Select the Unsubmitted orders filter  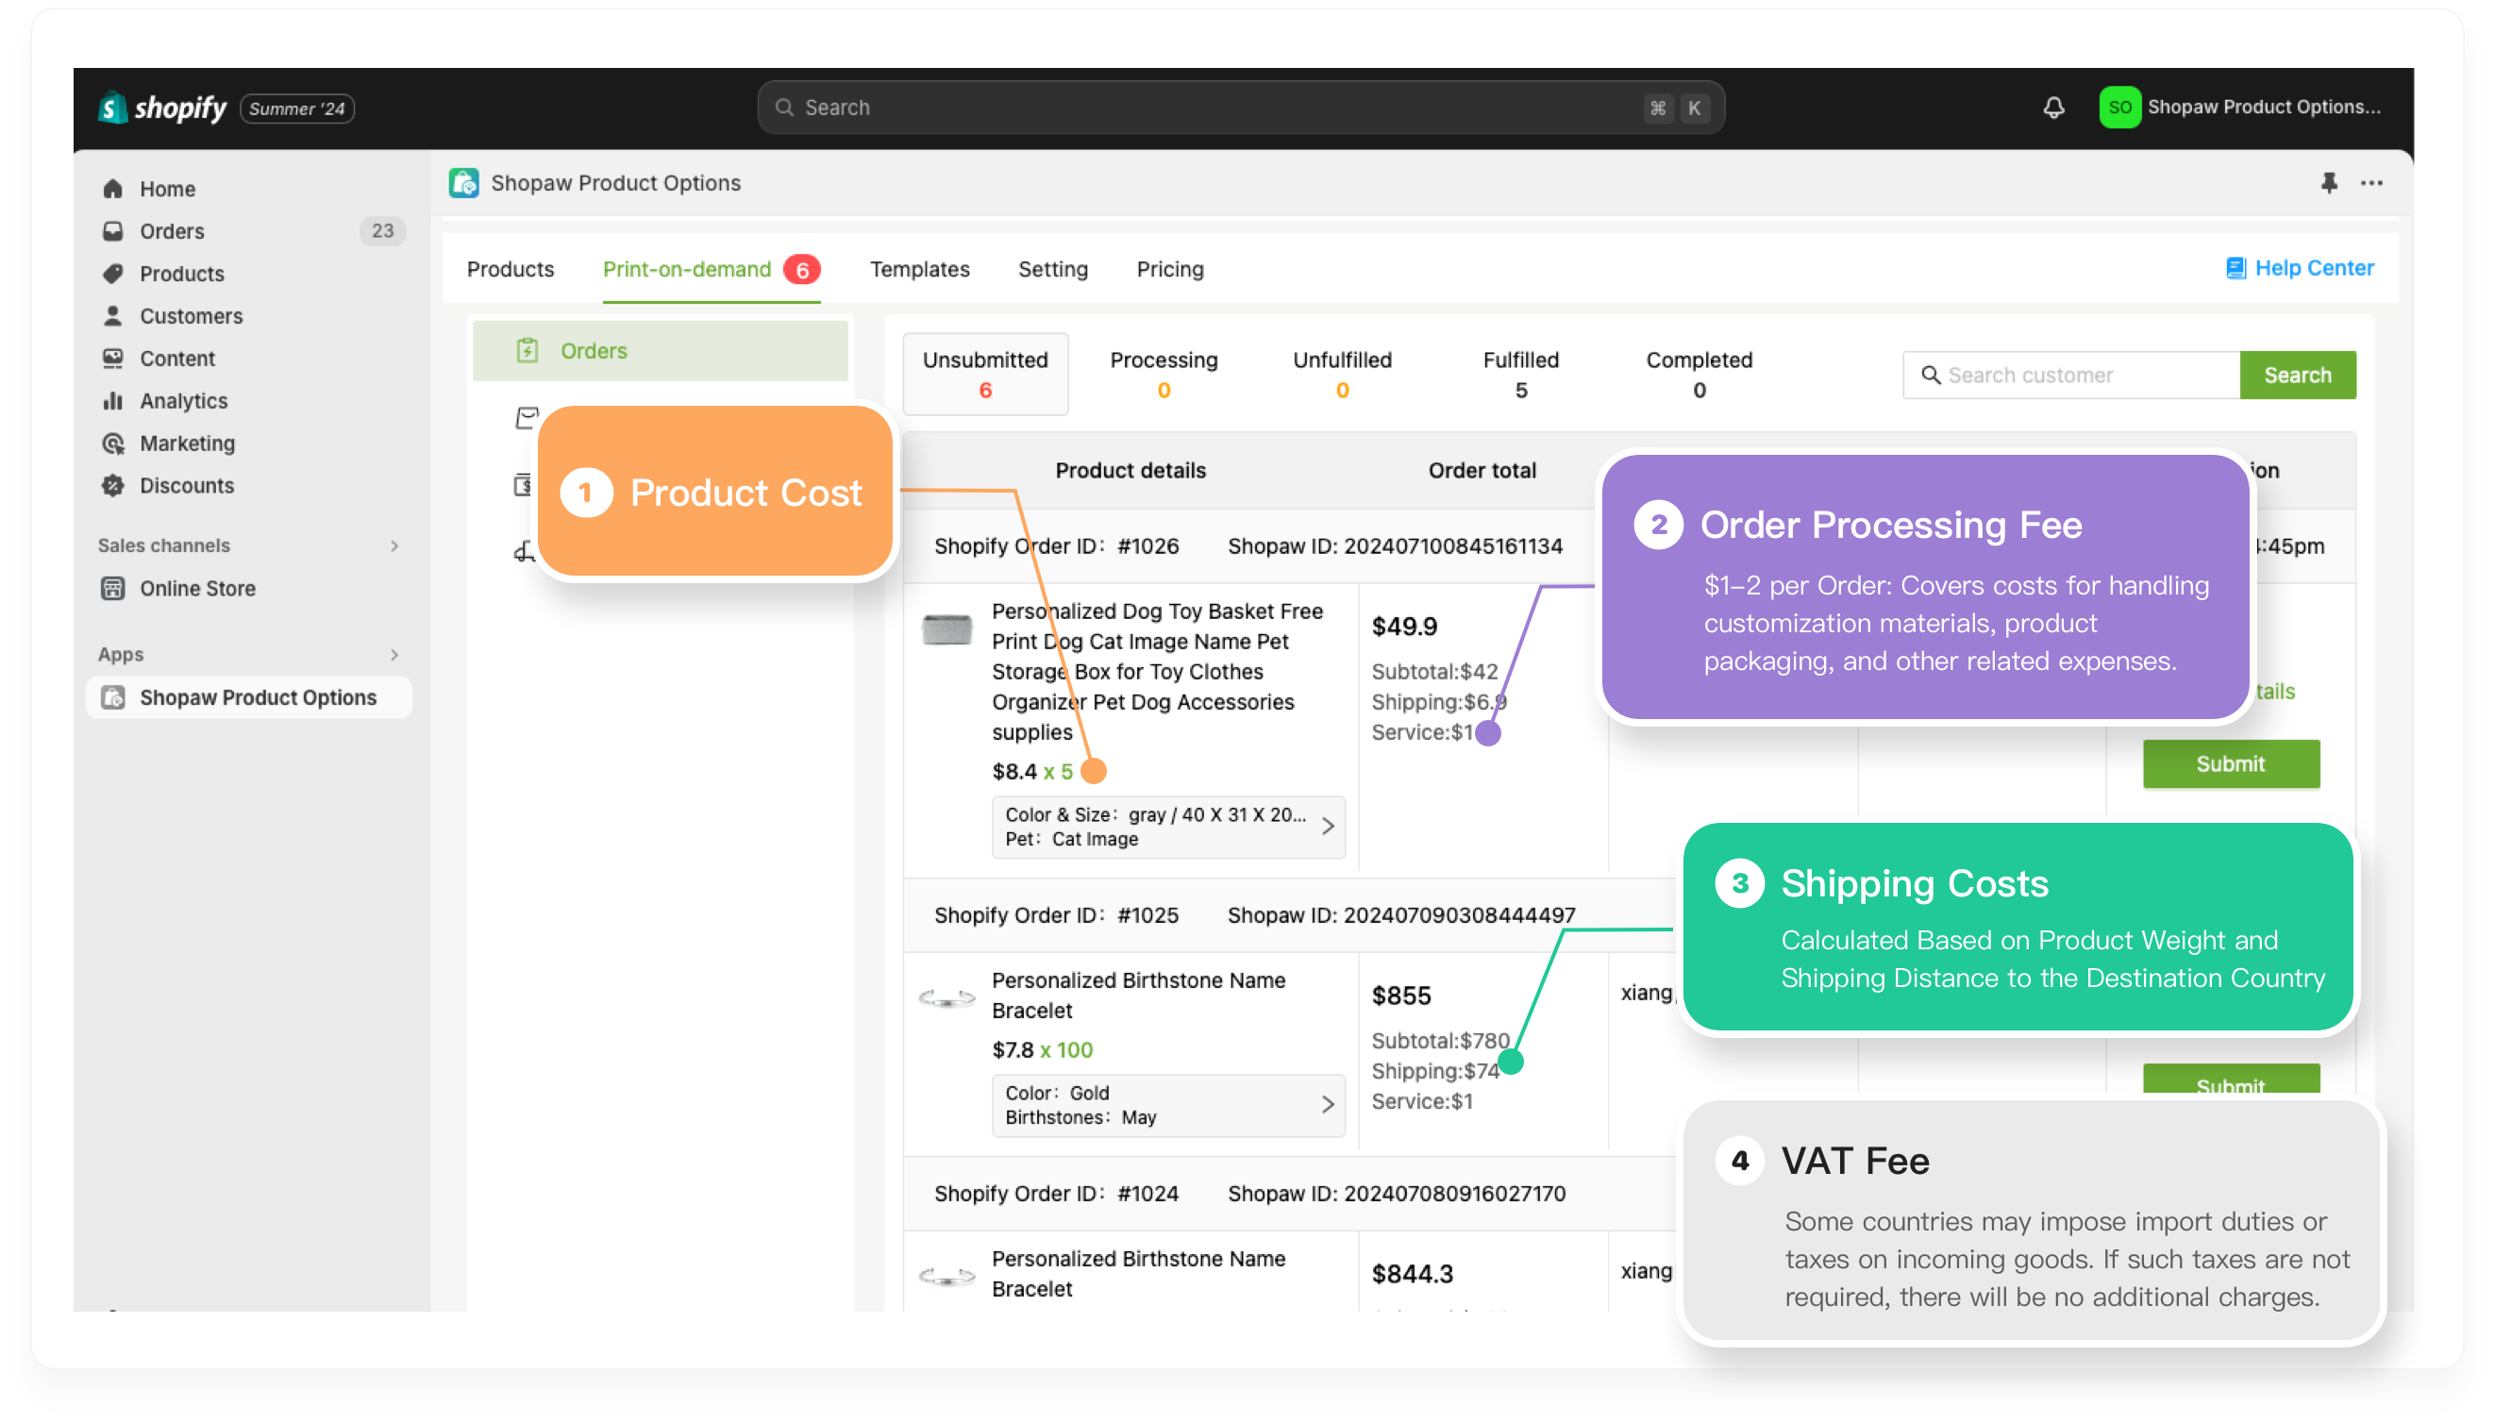coord(985,375)
